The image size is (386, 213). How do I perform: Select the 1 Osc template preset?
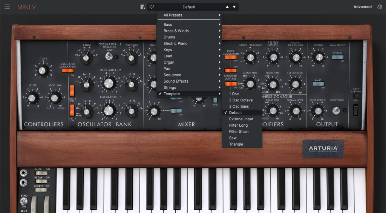coord(242,94)
